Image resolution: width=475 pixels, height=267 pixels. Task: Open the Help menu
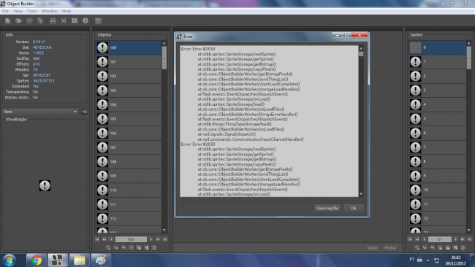coord(66,11)
